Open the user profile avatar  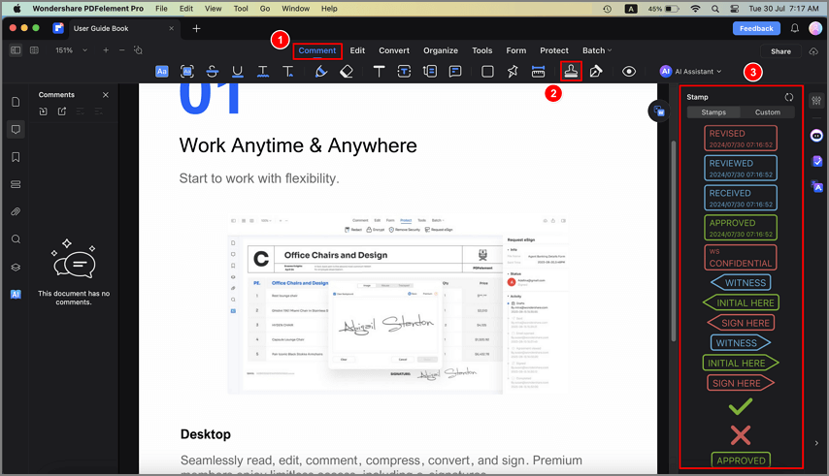pyautogui.click(x=815, y=28)
